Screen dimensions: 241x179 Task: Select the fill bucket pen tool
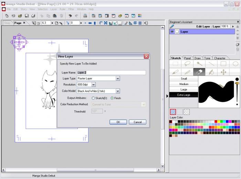pyautogui.click(x=211, y=72)
